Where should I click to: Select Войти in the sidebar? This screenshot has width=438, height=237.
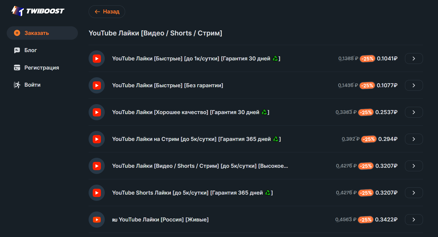(x=32, y=85)
